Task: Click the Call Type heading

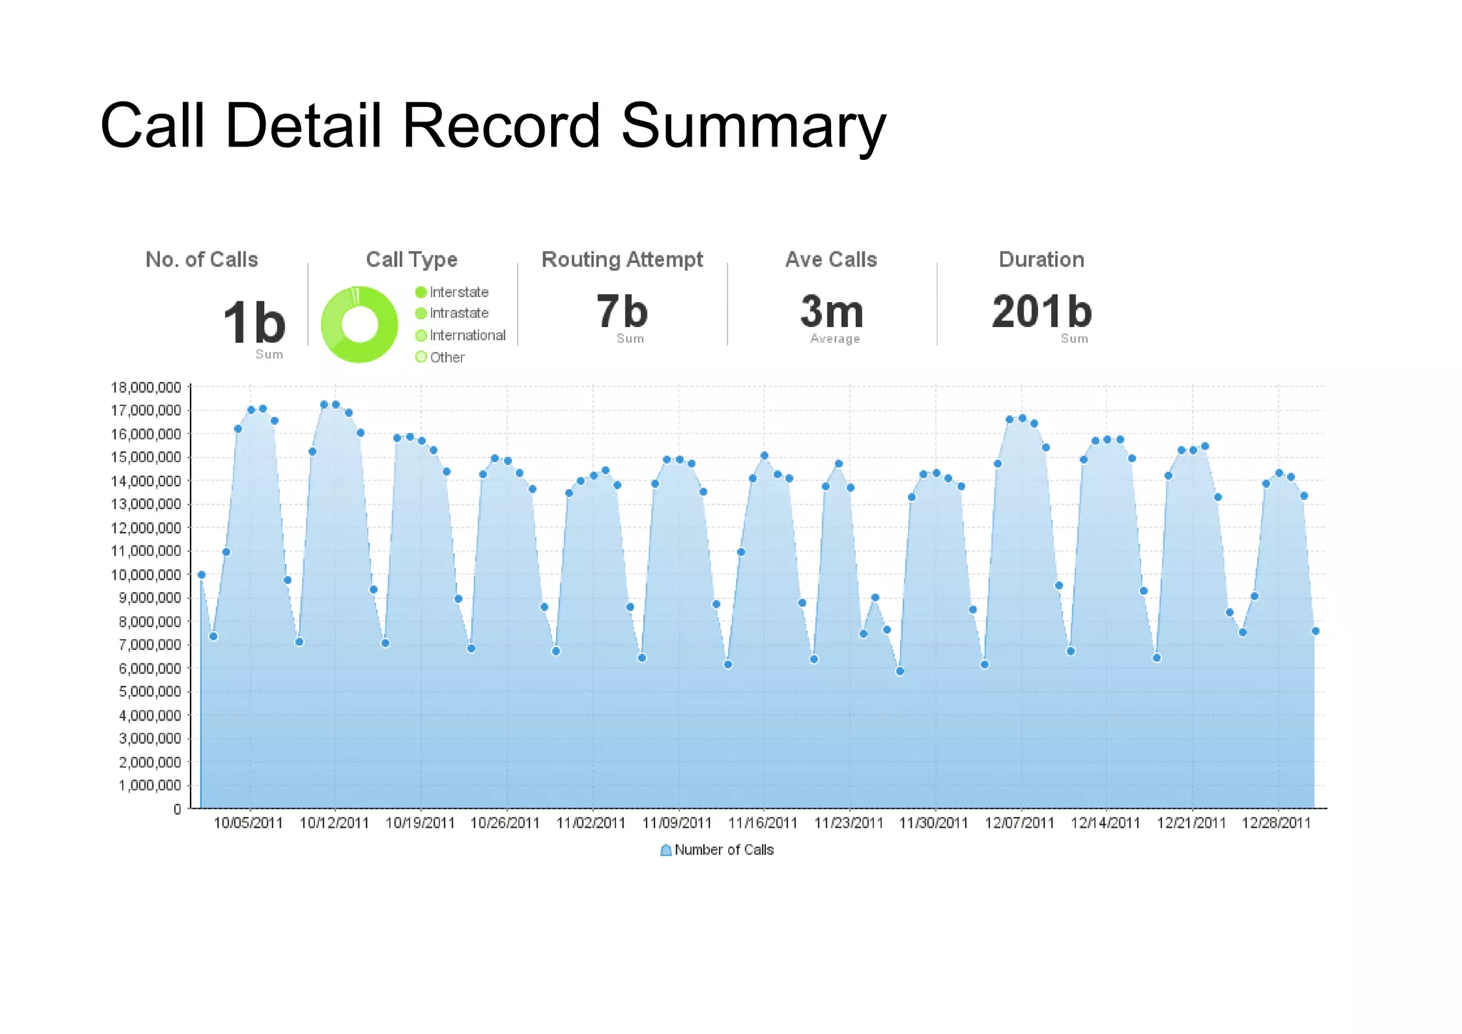Action: click(411, 259)
